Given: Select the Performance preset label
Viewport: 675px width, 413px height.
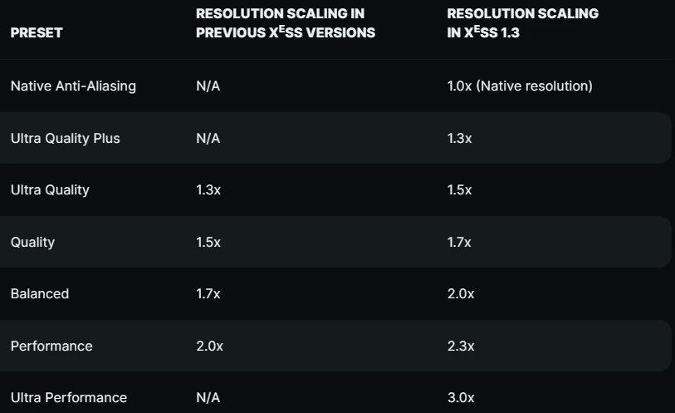Looking at the screenshot, I should click(51, 346).
